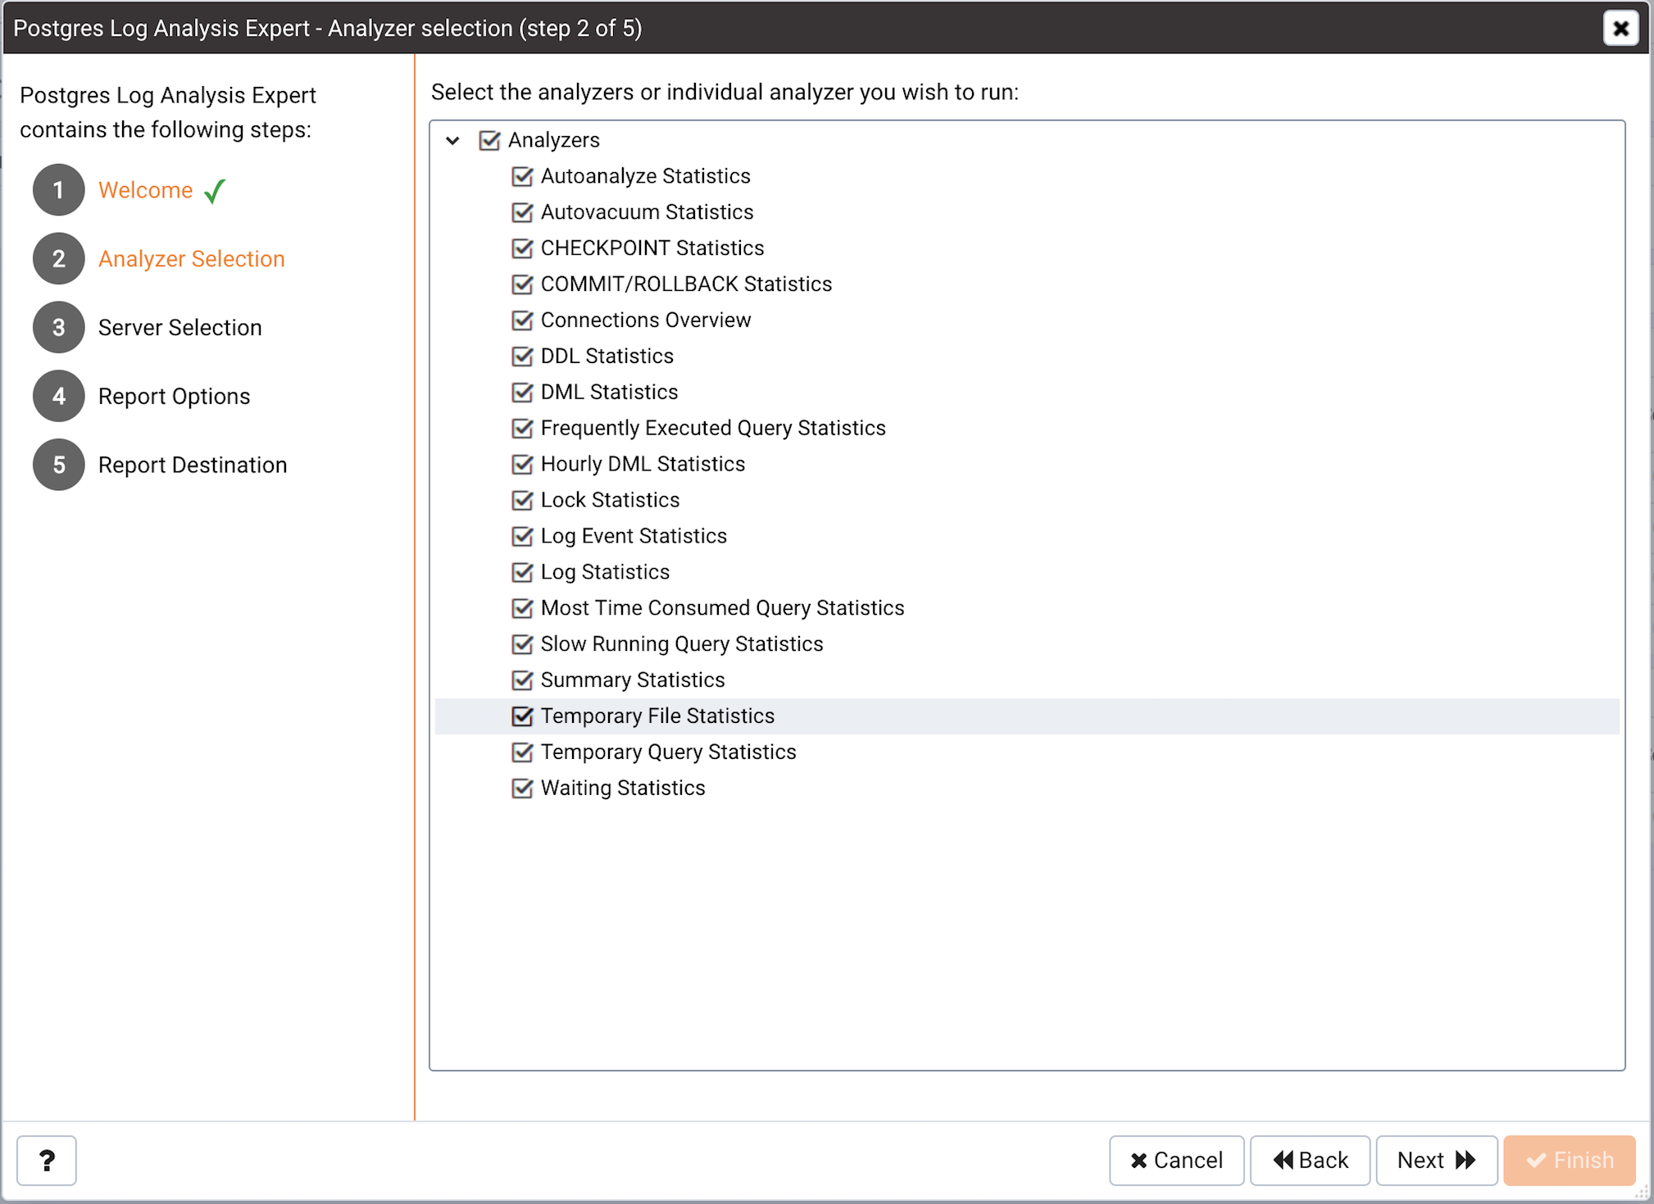Viewport: 1654px width, 1204px height.
Task: Click the step 5 number circle
Action: [59, 466]
